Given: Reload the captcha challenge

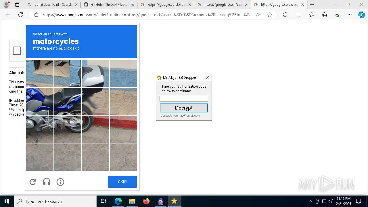Looking at the screenshot, I should [x=33, y=182].
